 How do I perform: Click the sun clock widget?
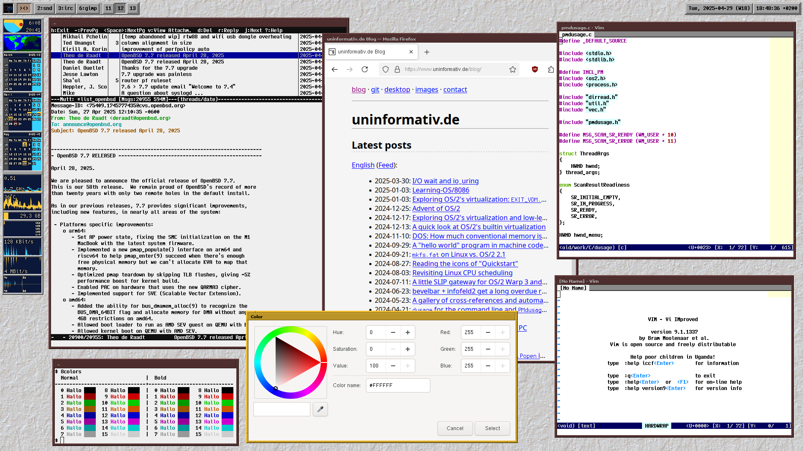coord(23,26)
